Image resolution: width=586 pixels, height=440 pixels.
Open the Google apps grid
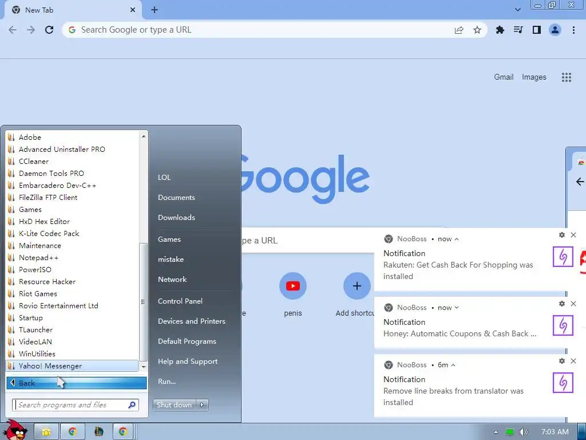click(567, 77)
